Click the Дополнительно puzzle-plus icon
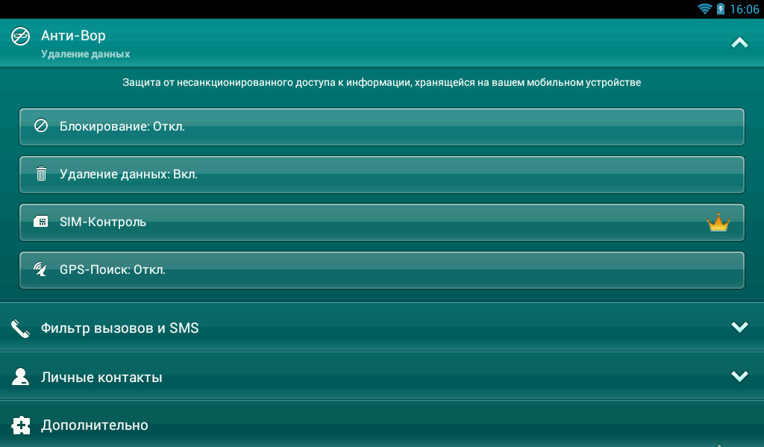 tap(20, 425)
